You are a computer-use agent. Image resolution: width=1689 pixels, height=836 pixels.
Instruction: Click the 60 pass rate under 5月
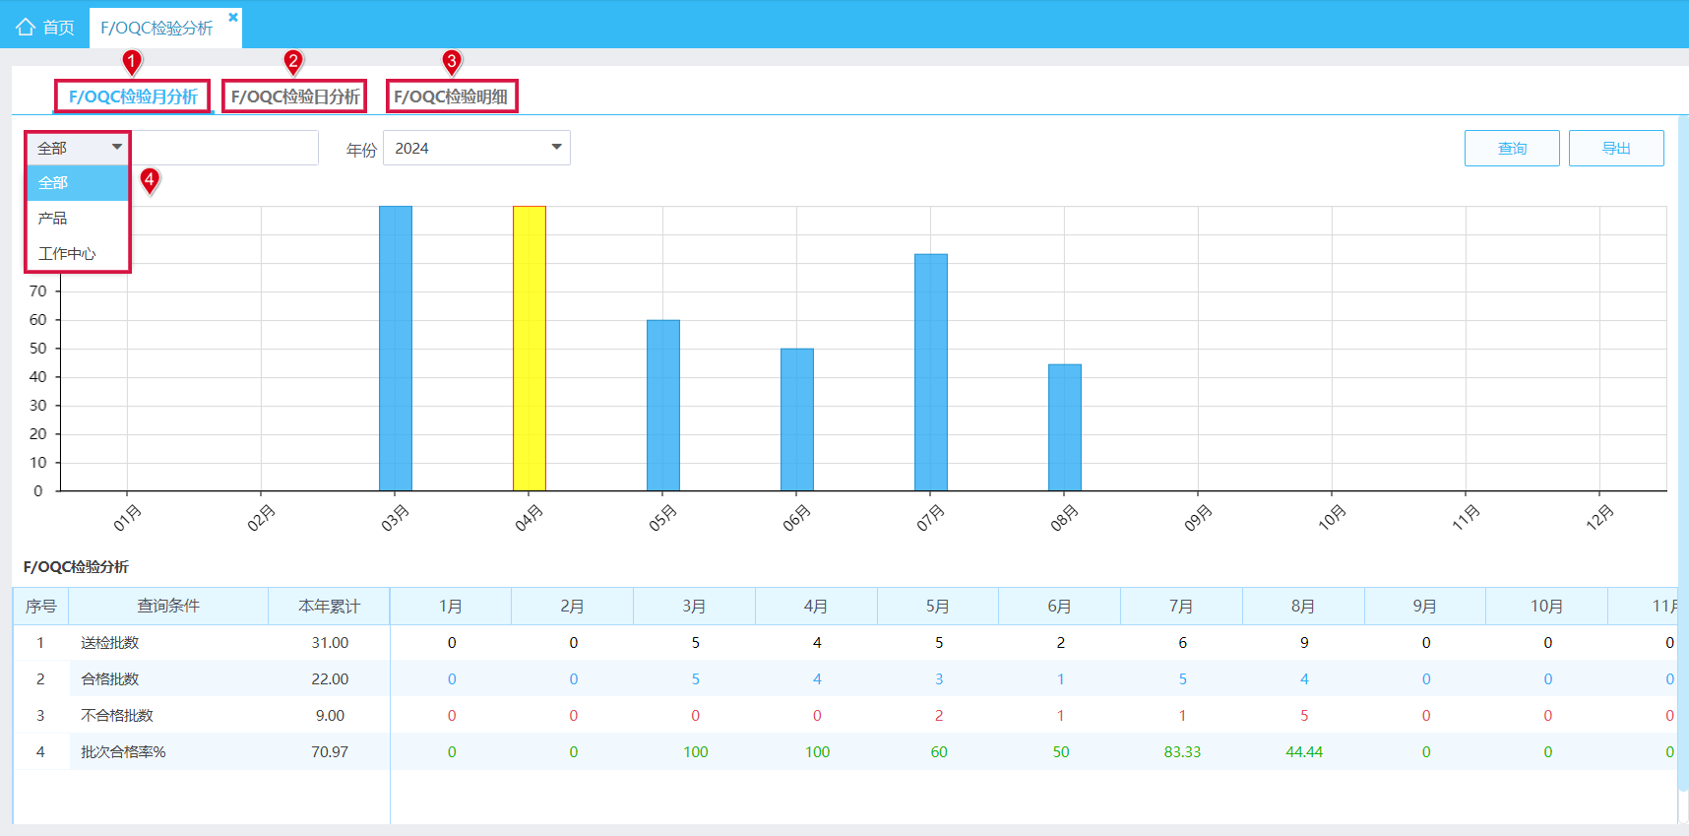939,752
